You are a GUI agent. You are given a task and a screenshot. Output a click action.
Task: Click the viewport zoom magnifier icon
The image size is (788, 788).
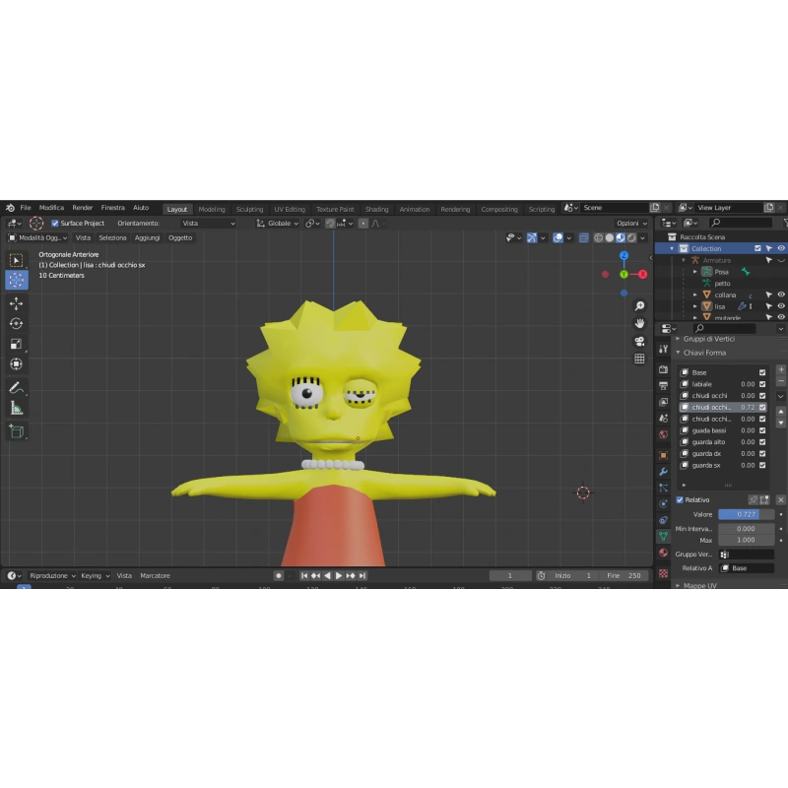coord(639,306)
